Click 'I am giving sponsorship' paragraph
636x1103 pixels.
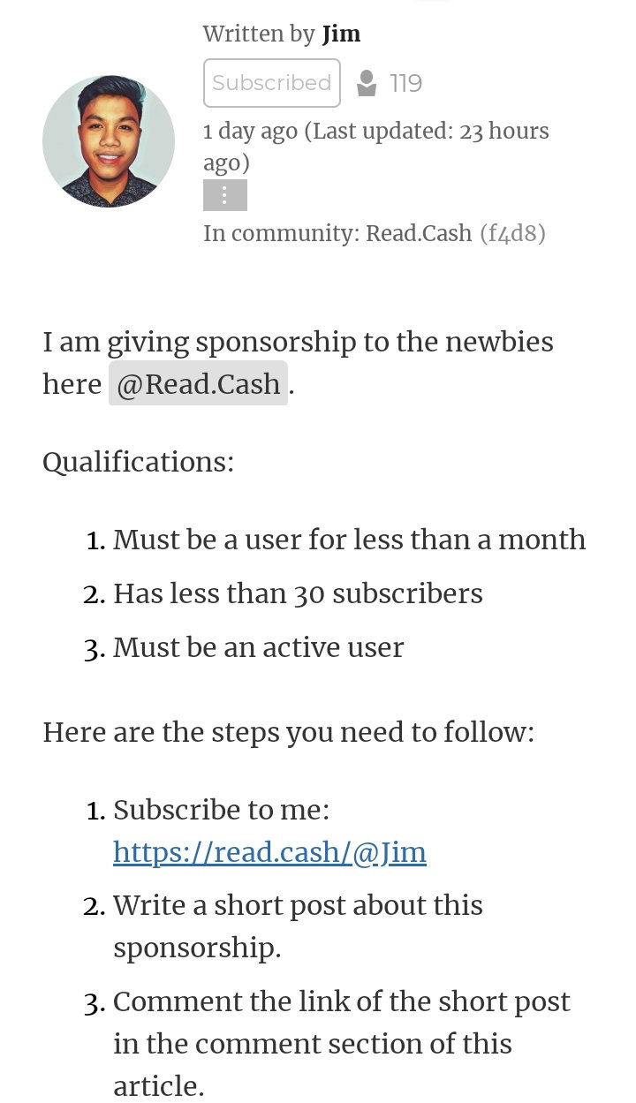coord(298,363)
